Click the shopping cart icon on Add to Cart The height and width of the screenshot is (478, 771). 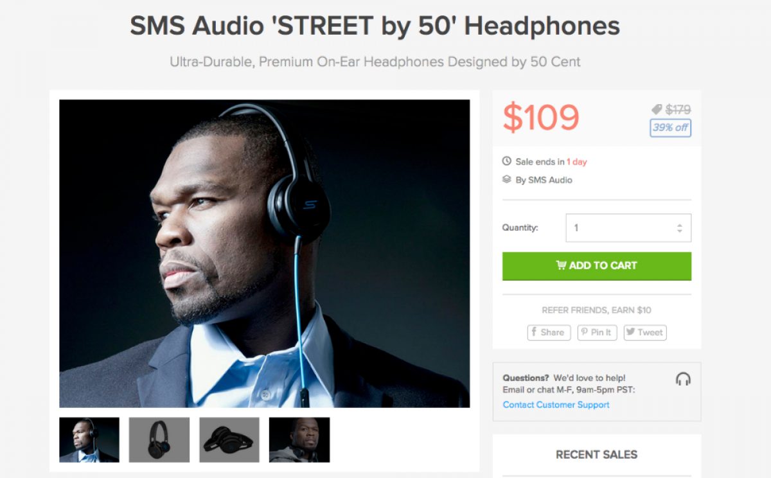561,265
